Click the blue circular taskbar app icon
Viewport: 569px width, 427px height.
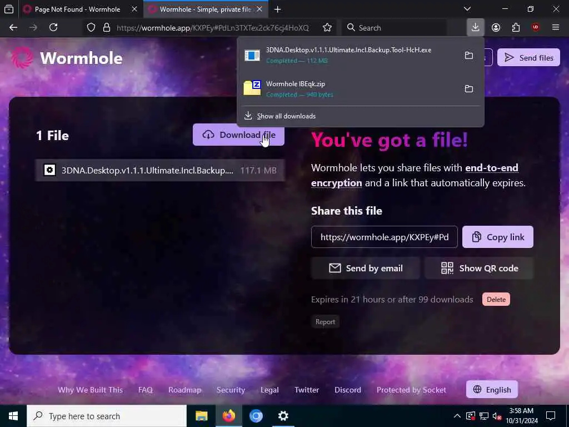click(256, 416)
